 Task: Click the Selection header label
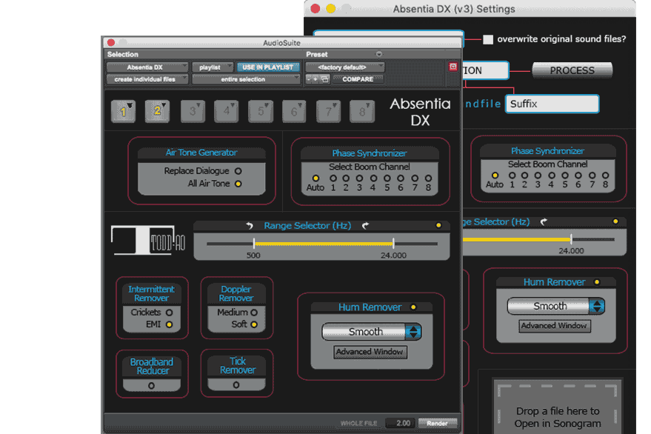[122, 54]
